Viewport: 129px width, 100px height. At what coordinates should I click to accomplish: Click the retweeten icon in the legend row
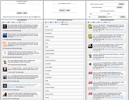point(10,17)
